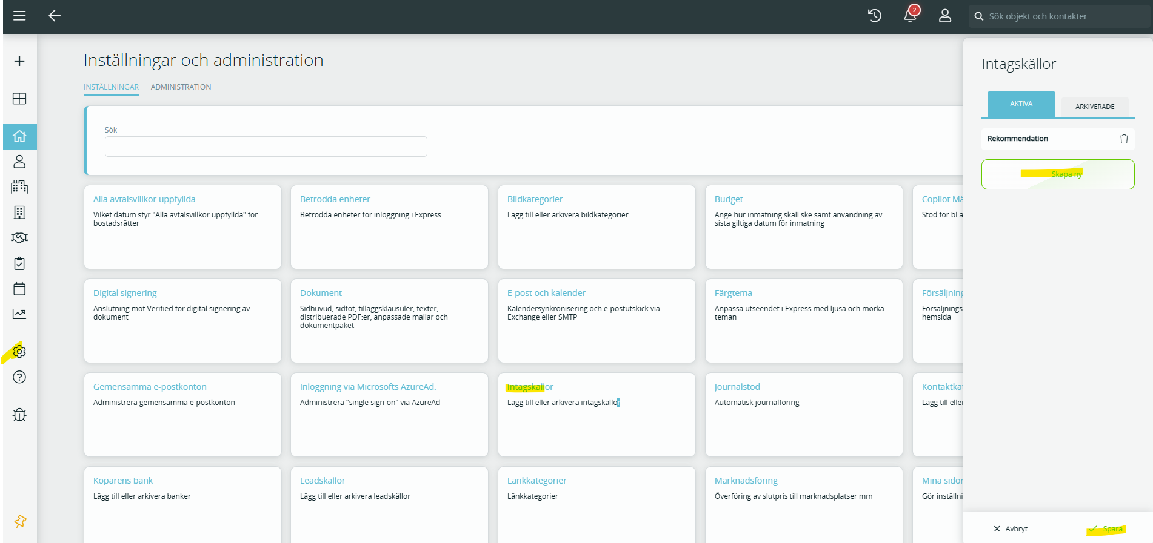Select the home icon in the sidebar
1153x543 pixels.
[x=19, y=136]
